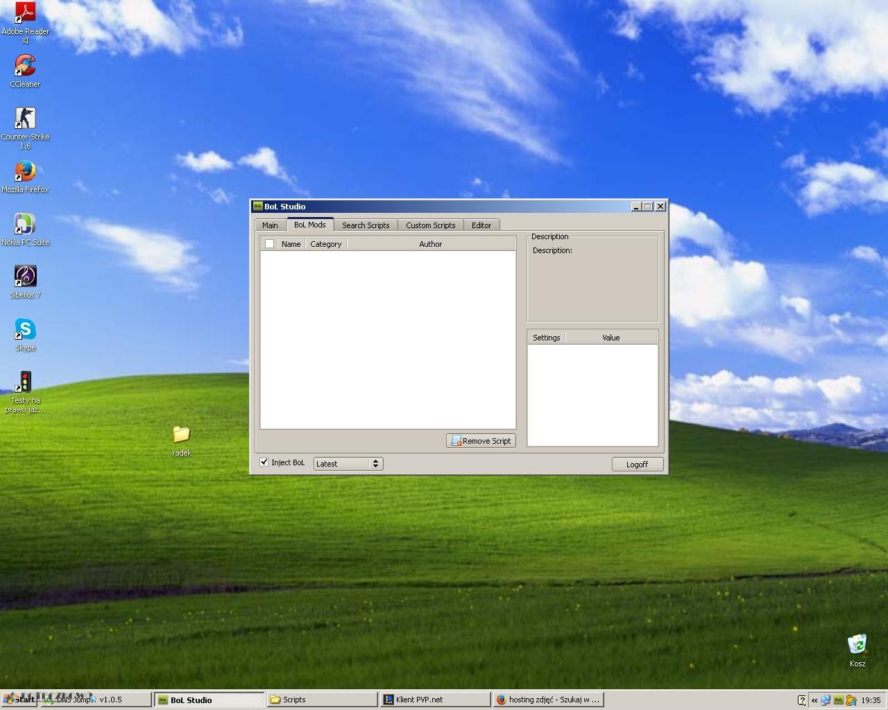
Task: Click the BoL icon in system tray
Action: point(838,700)
